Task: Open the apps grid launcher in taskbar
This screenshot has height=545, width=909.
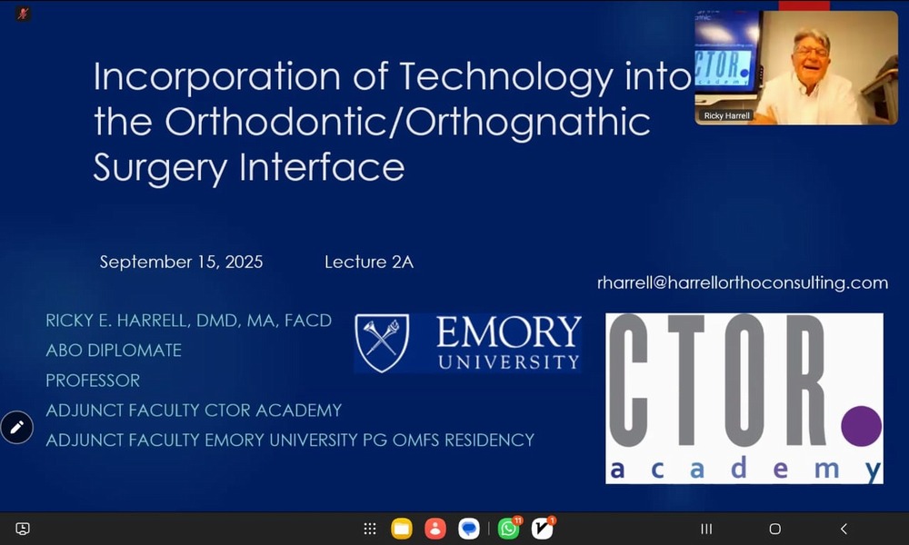Action: (x=370, y=529)
